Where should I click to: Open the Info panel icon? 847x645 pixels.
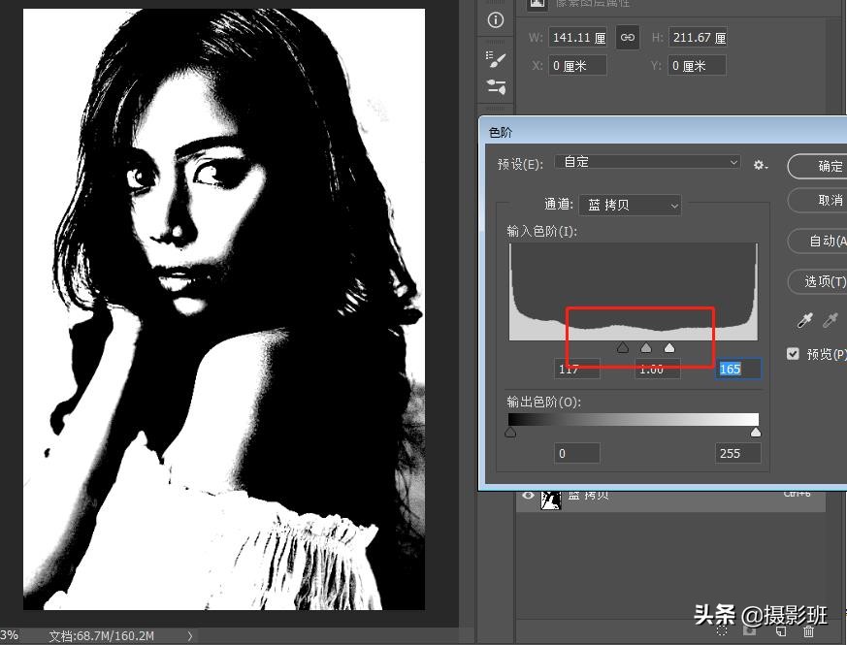pyautogui.click(x=496, y=20)
